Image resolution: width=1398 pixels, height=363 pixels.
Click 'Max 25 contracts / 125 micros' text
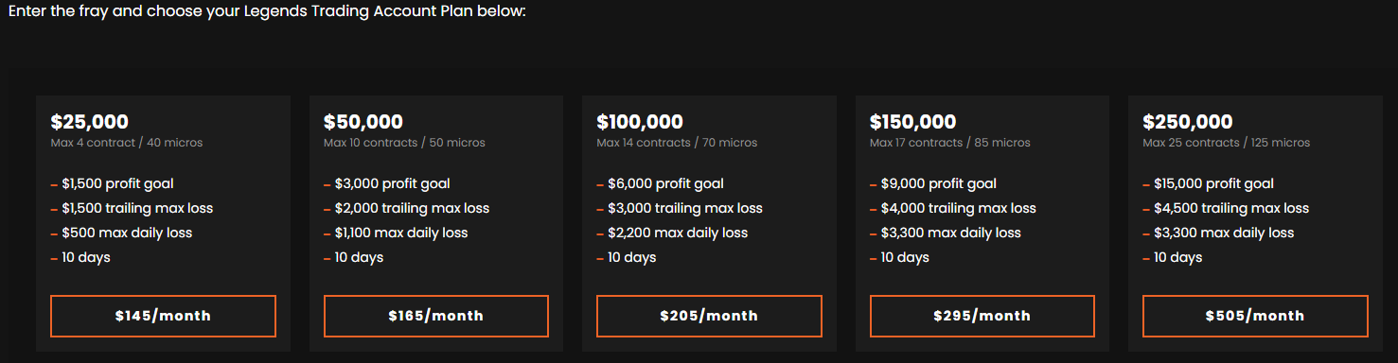click(1227, 143)
